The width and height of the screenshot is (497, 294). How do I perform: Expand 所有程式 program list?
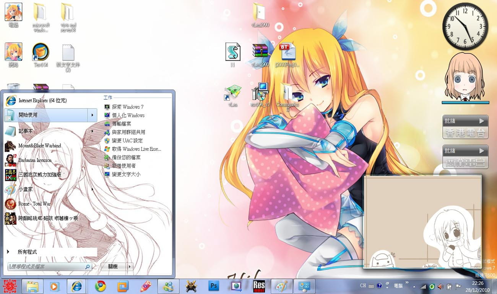point(27,252)
